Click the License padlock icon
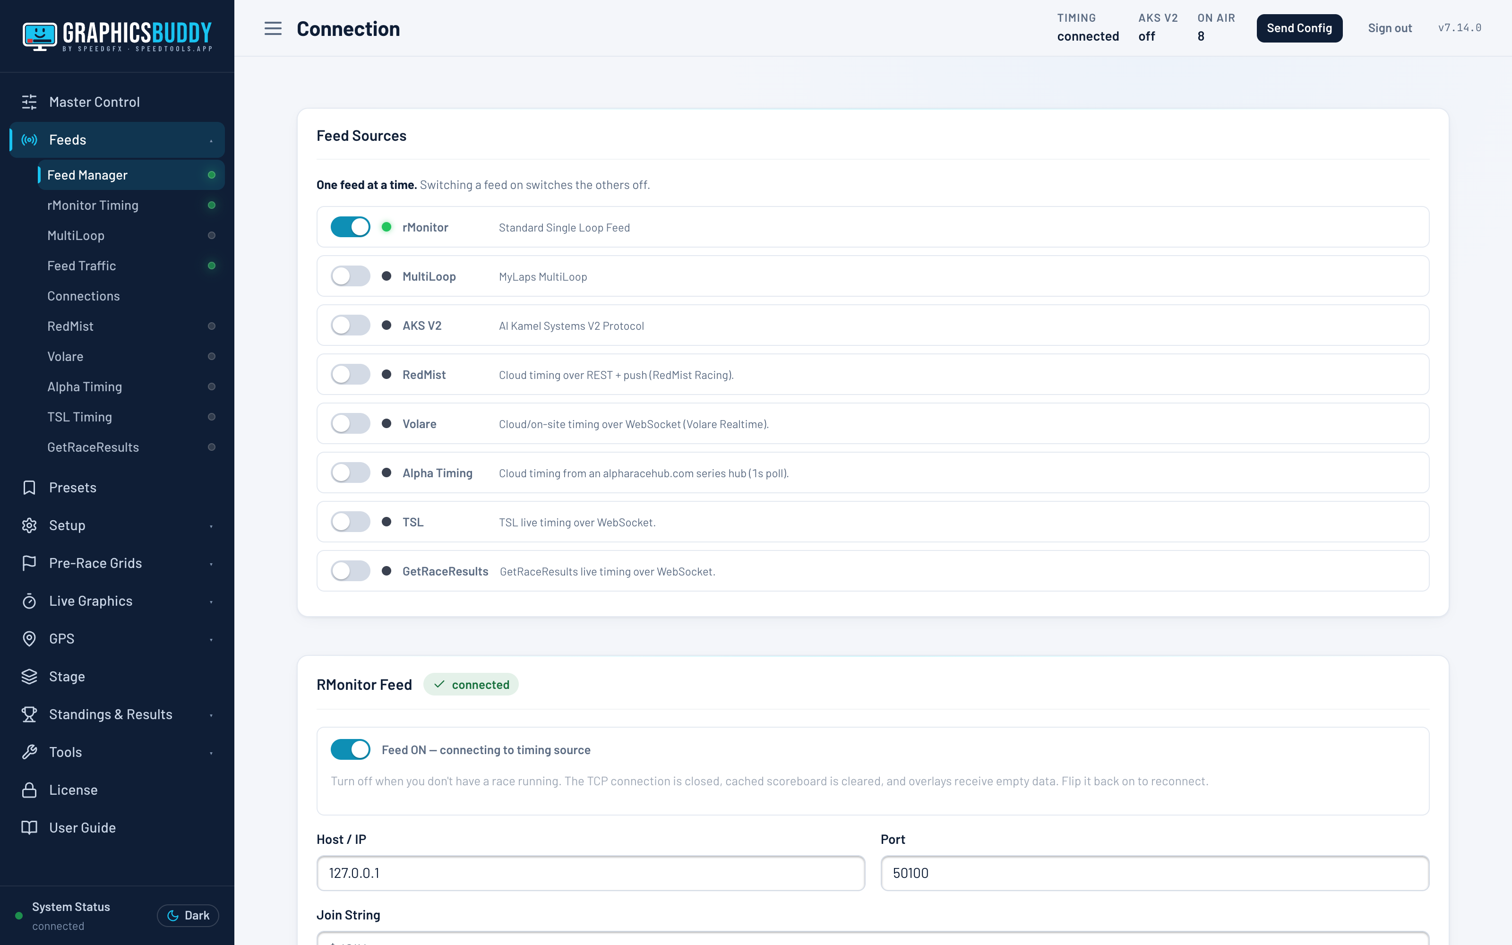The image size is (1512, 945). pyautogui.click(x=29, y=790)
